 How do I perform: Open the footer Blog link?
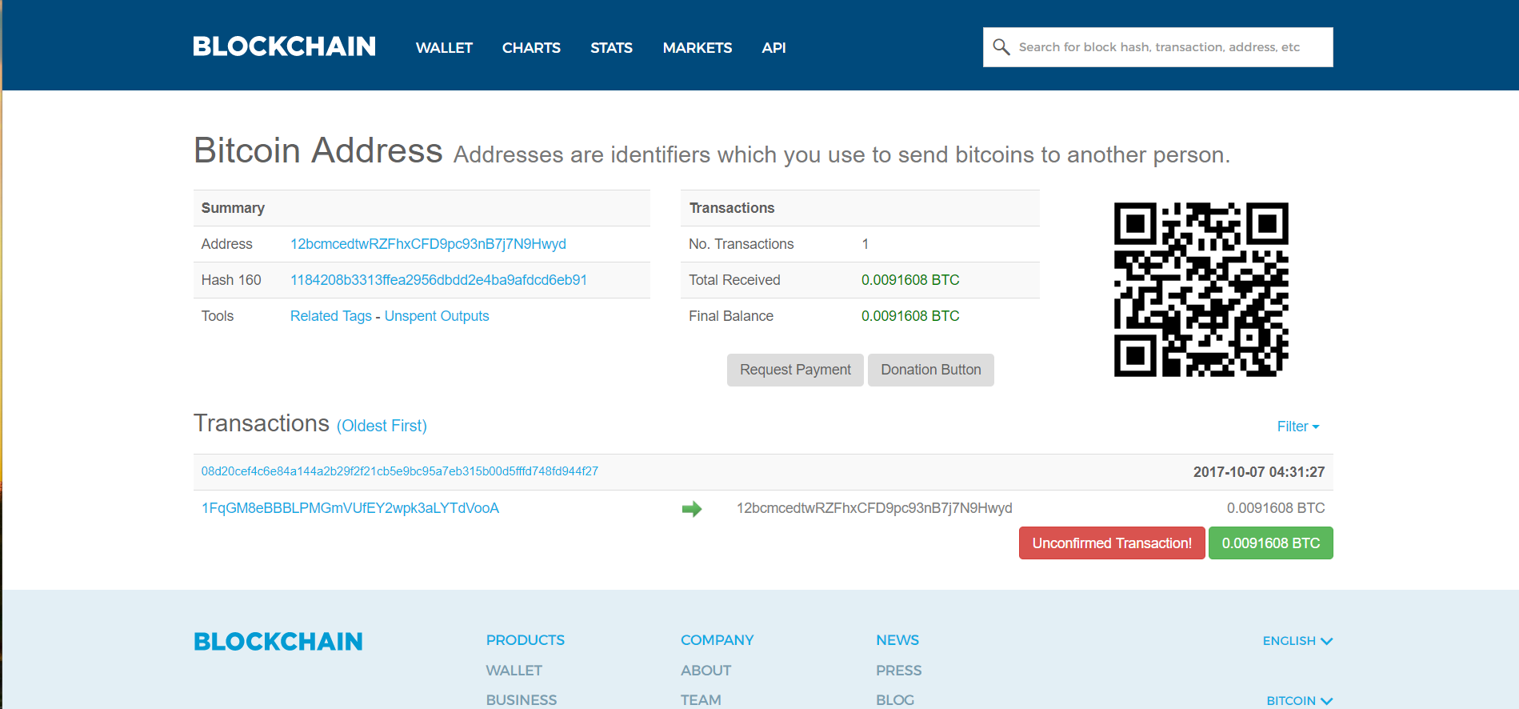[x=895, y=700]
